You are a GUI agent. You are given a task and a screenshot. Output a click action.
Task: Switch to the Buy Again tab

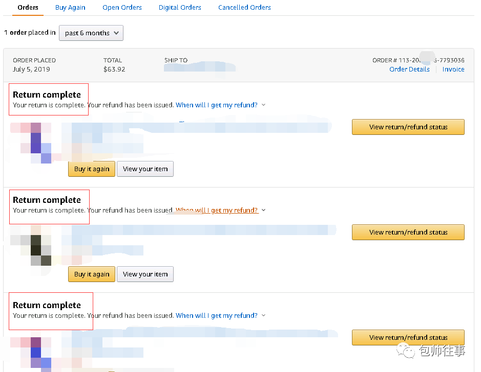click(70, 8)
